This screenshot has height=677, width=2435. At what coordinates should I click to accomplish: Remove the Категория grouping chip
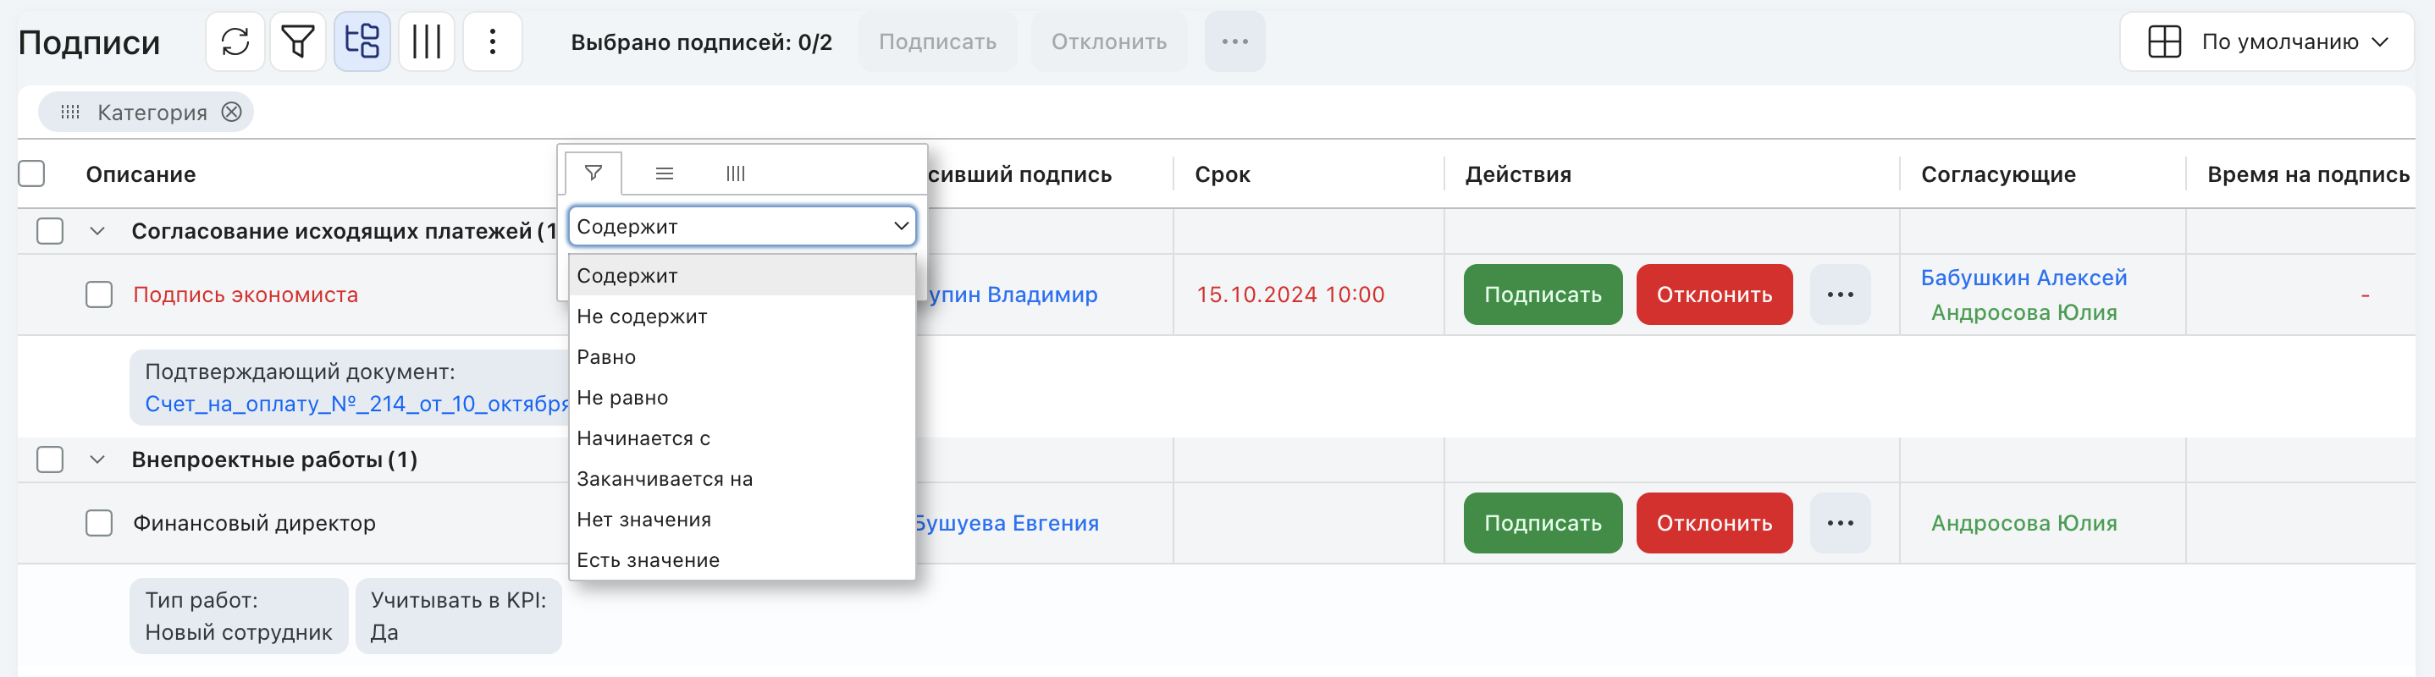click(x=232, y=113)
